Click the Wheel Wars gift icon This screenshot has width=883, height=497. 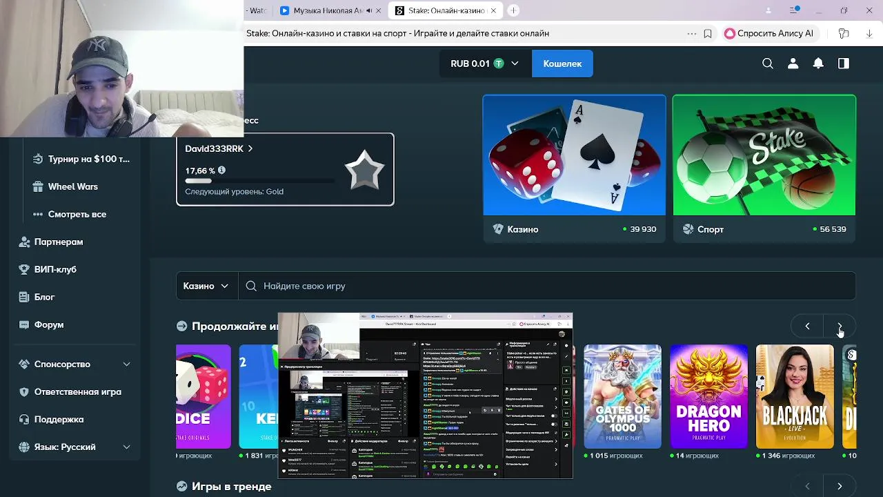coord(37,186)
